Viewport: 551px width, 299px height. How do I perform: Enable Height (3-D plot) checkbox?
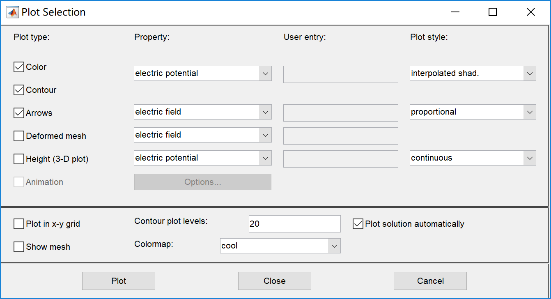[x=19, y=159]
